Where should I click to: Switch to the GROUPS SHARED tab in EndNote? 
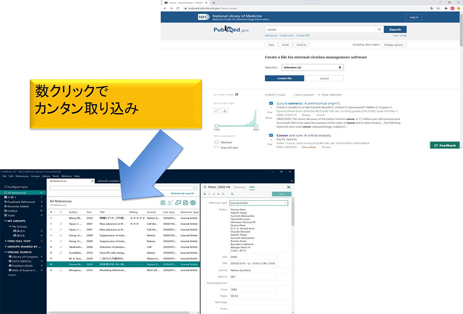click(x=108, y=181)
